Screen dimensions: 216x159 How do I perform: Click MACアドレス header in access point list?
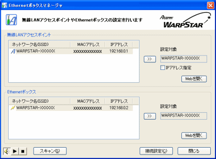click(88, 45)
